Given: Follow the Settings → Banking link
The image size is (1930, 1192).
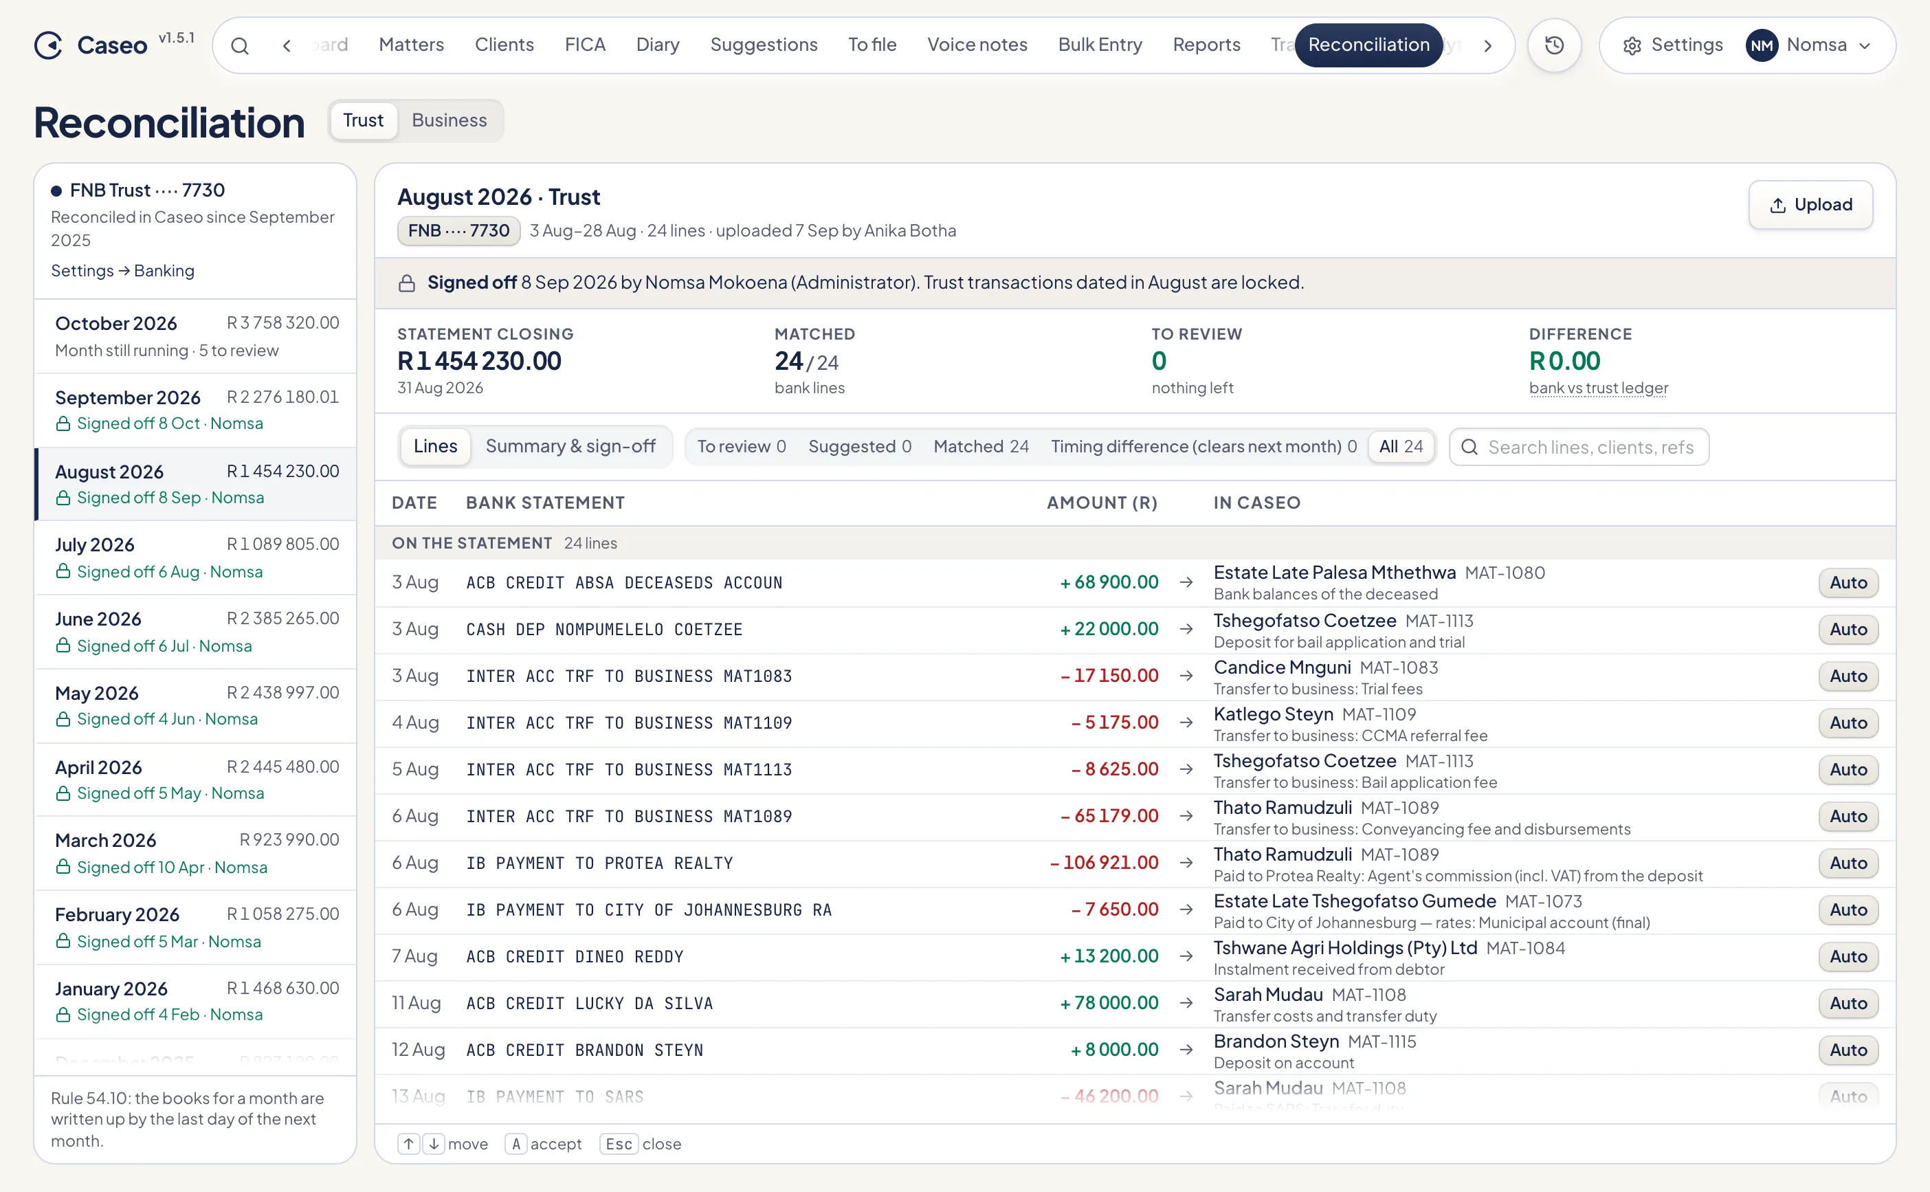Looking at the screenshot, I should 123,272.
